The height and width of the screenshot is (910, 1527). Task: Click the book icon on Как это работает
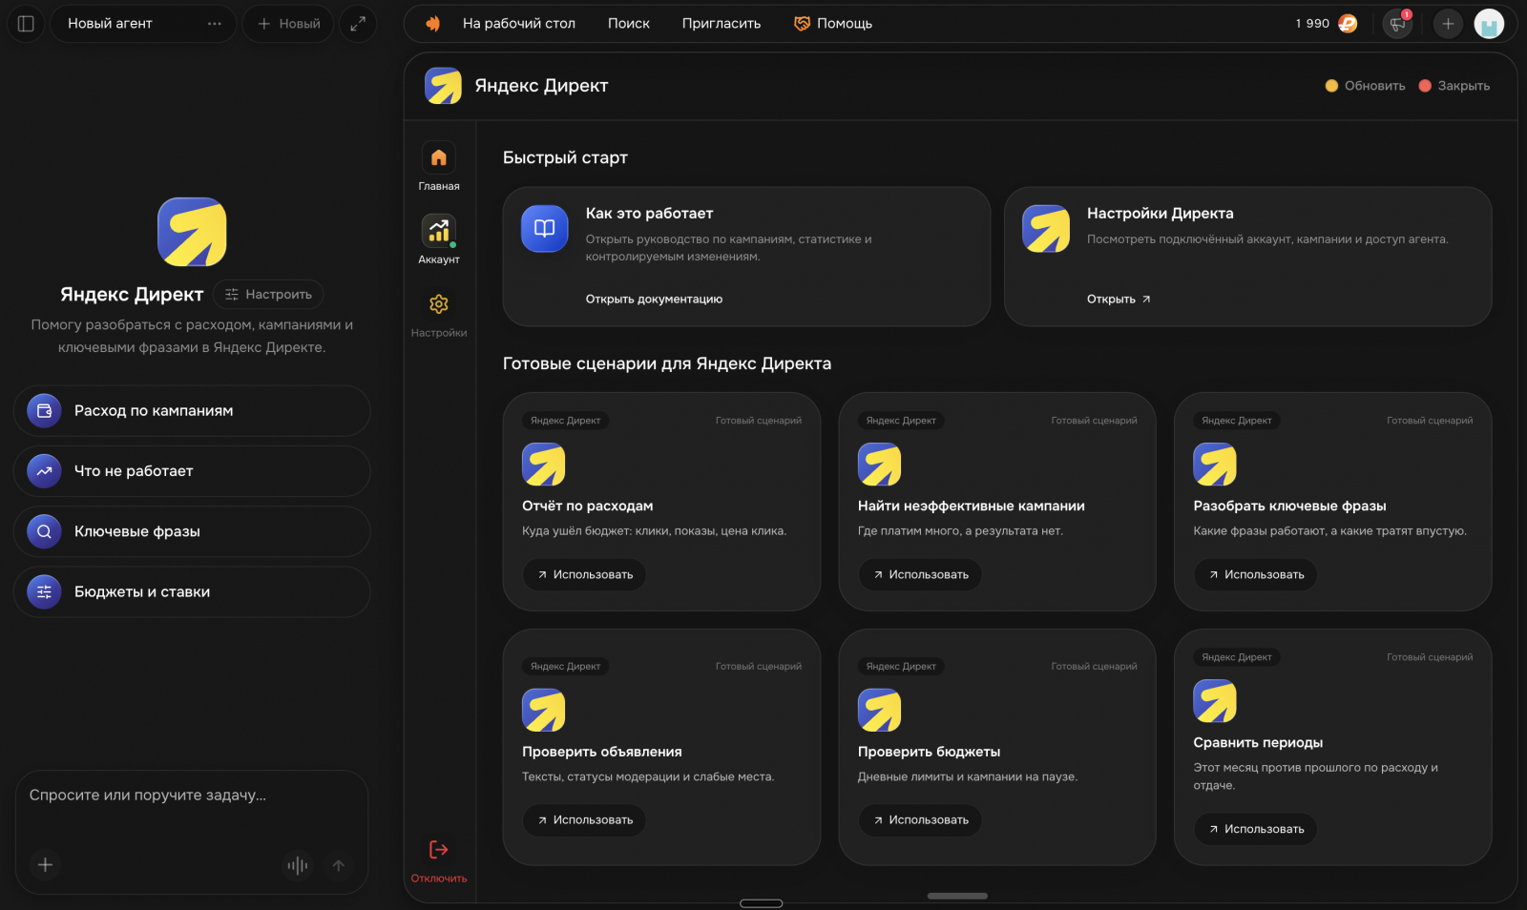[x=545, y=229]
